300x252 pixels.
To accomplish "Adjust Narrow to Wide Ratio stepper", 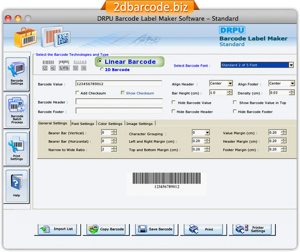I will [x=114, y=149].
